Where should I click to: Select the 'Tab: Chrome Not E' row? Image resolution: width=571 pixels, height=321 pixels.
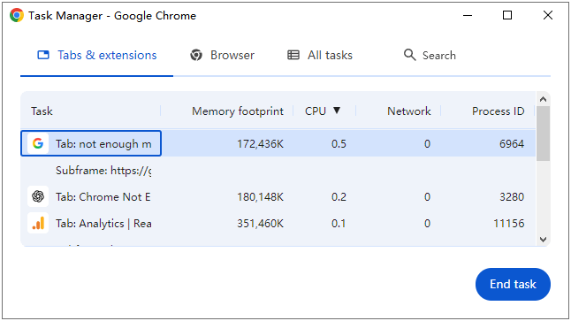[278, 196]
